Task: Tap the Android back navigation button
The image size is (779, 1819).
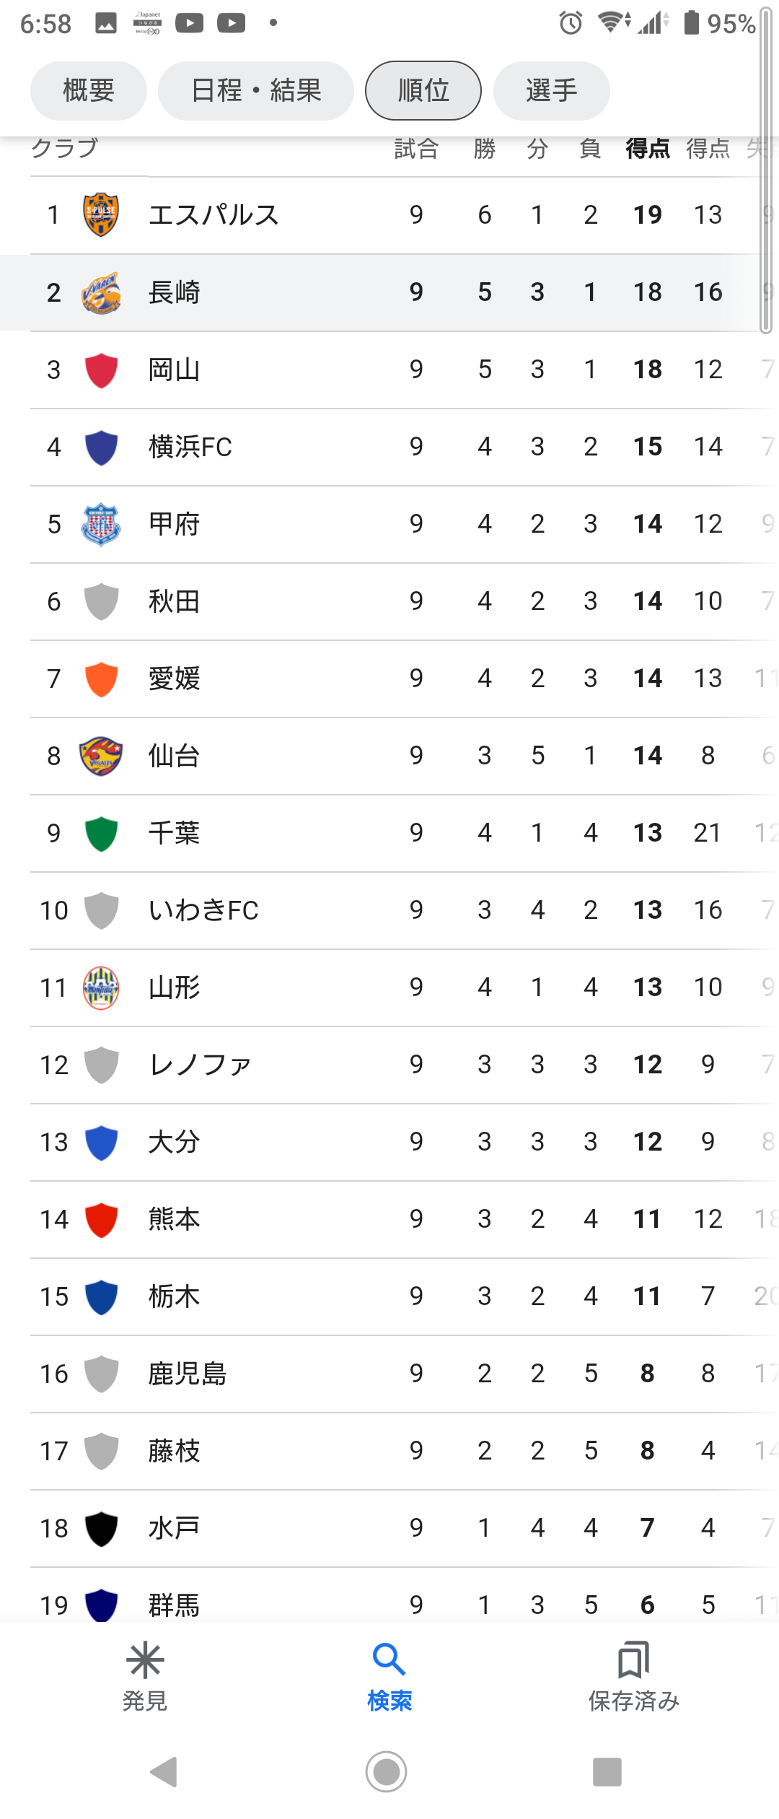Action: pyautogui.click(x=164, y=1772)
